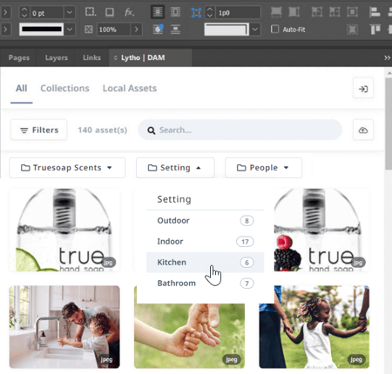
Task: Click the black stroke color swatch
Action: (x=42, y=30)
